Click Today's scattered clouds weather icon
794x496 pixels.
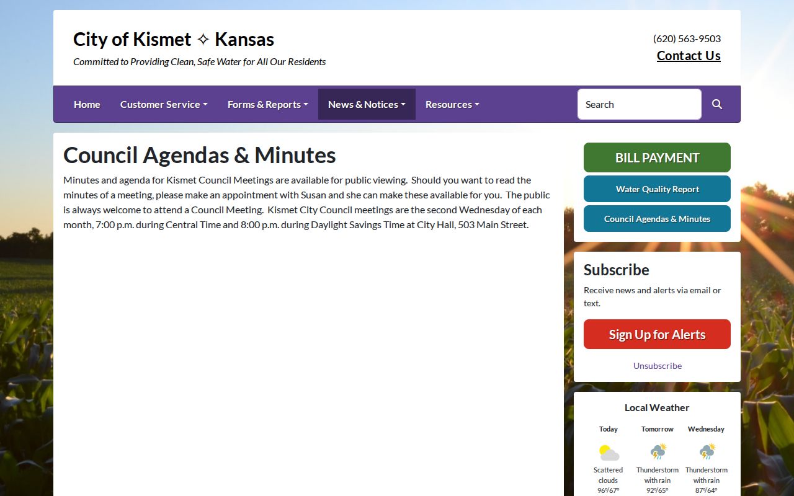(x=609, y=452)
